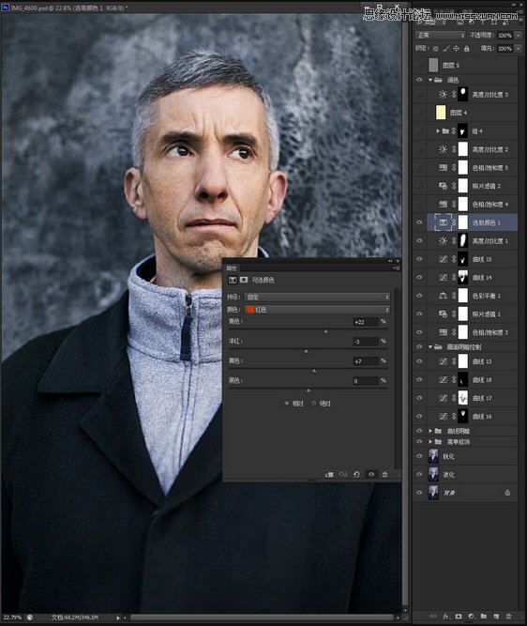The image size is (527, 626).
Task: Click the 黑色 value field showing 0
Action: [x=366, y=381]
